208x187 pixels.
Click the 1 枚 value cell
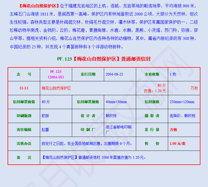(x=173, y=74)
